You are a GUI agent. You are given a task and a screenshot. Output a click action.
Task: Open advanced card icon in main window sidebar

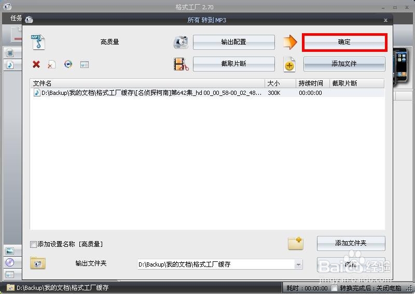(10, 275)
